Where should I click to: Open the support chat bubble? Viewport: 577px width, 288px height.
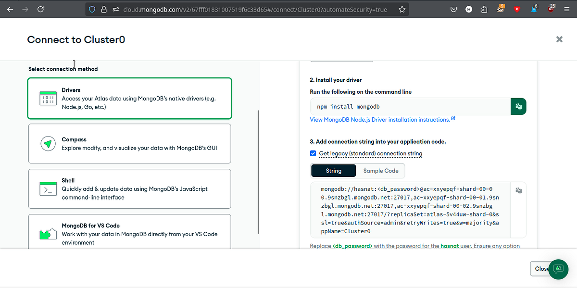[x=558, y=269]
